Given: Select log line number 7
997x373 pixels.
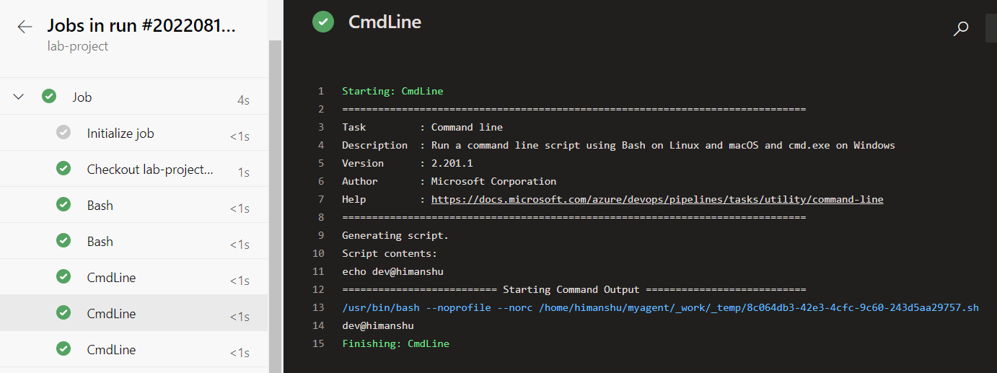Looking at the screenshot, I should coord(320,199).
